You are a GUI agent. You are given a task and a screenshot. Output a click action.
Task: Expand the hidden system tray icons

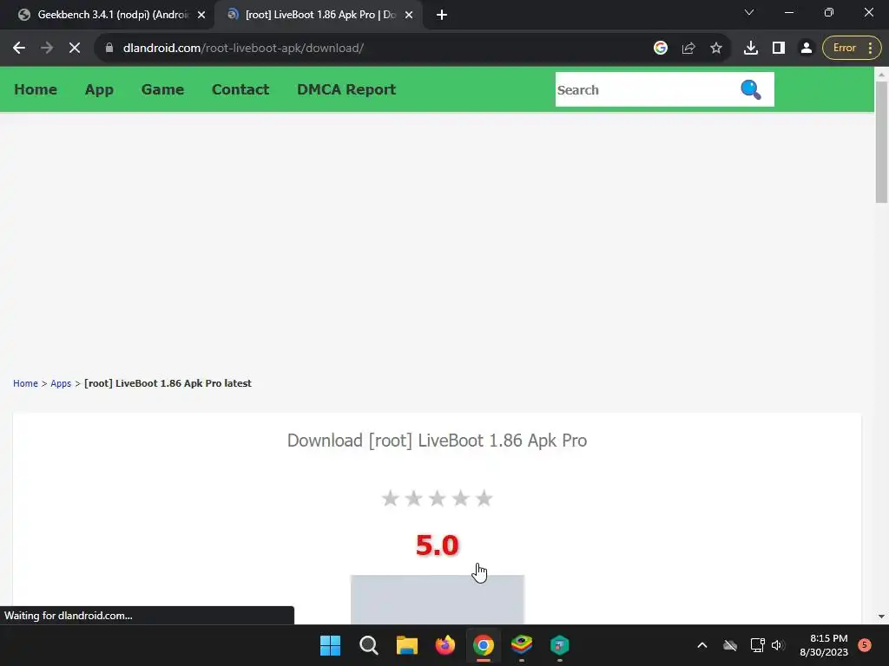pyautogui.click(x=701, y=645)
